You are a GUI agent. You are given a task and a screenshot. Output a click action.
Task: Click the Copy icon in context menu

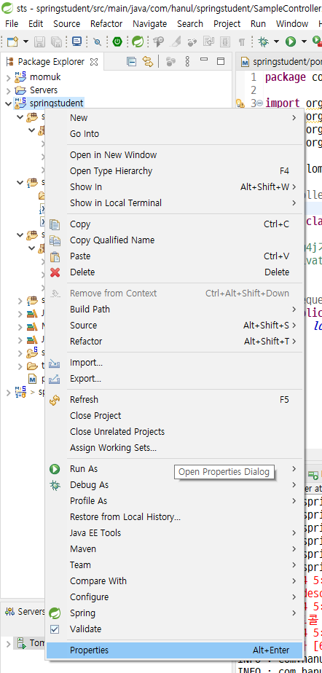pos(55,224)
